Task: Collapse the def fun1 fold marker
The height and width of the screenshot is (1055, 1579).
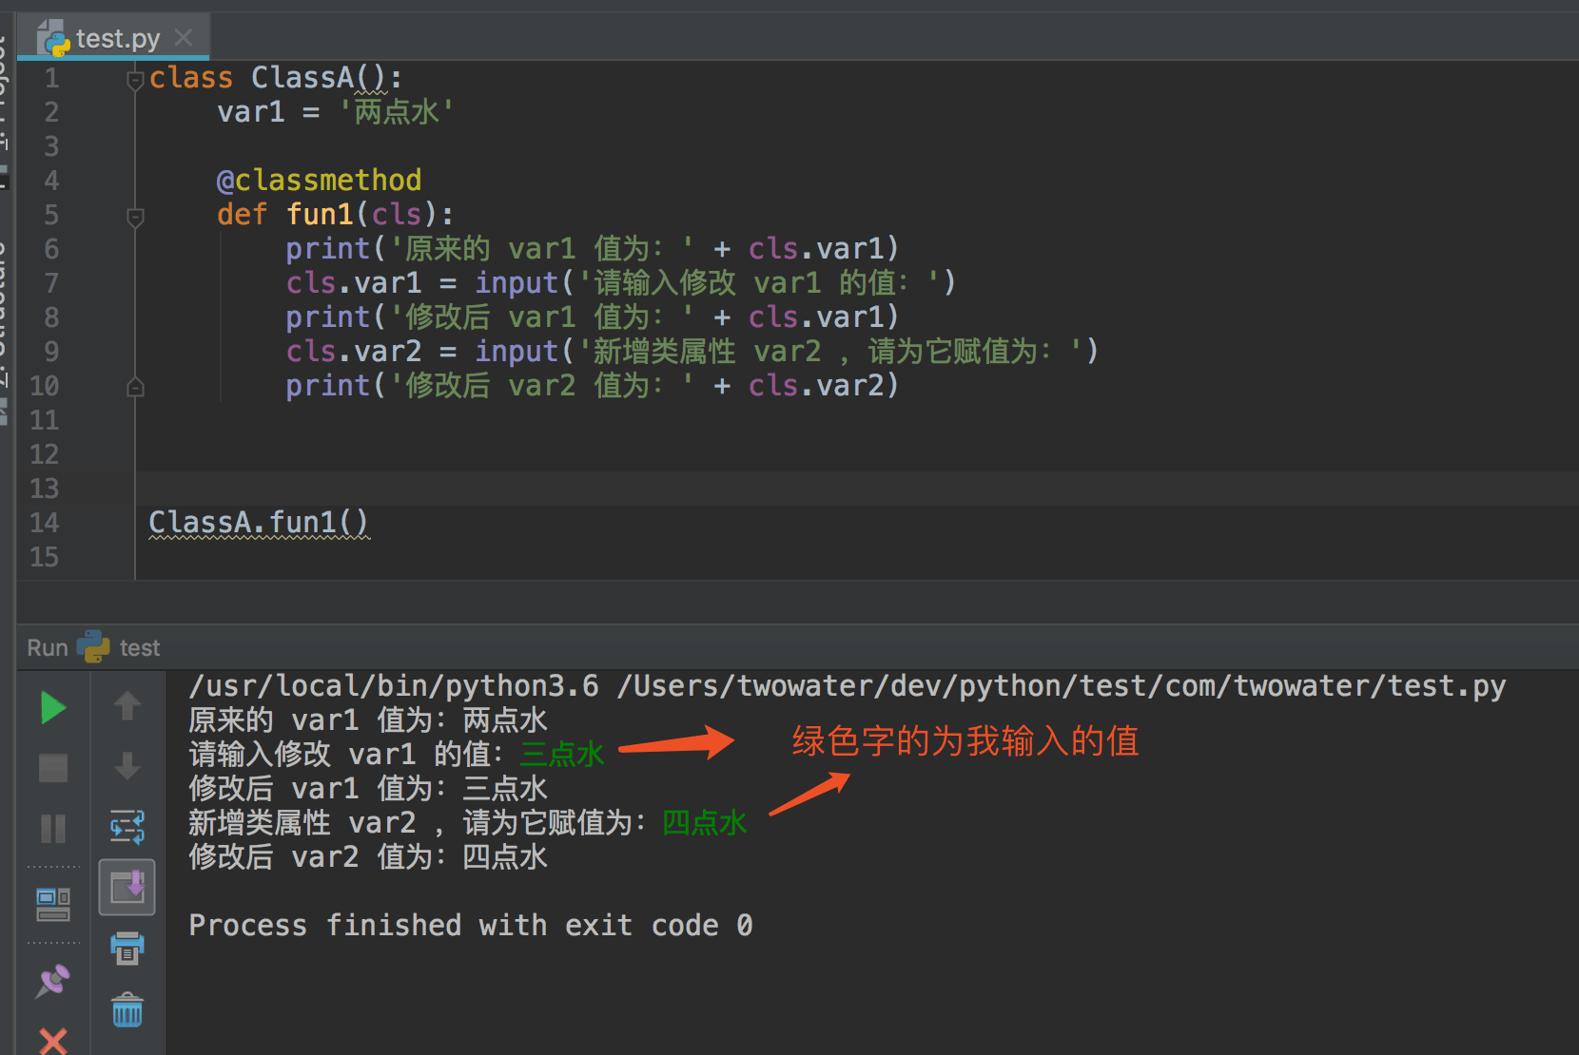Action: [135, 217]
